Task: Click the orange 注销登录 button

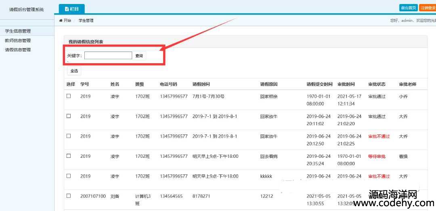Action: tap(428, 8)
